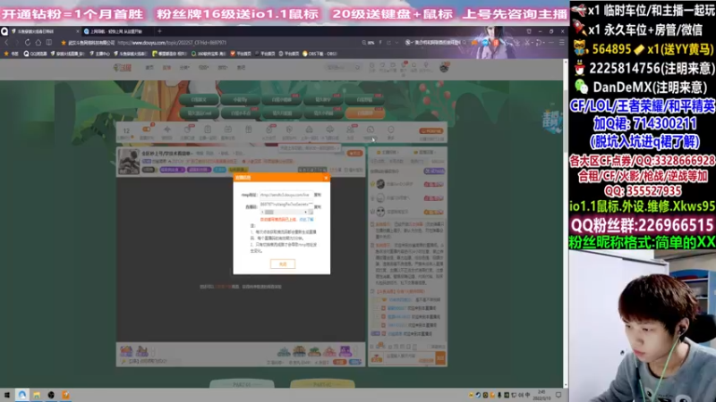The image size is (716, 402).
Task: Click the browser back arrow
Action: pyautogui.click(x=6, y=42)
